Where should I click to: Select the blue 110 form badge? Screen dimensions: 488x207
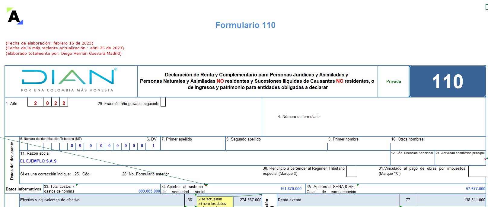[x=447, y=82]
